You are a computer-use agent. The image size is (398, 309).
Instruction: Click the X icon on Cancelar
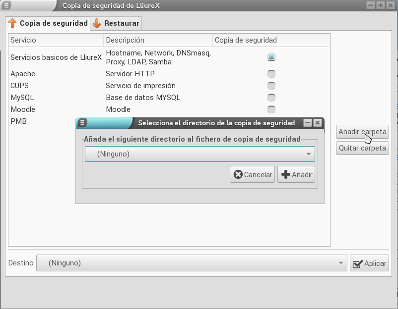[238, 174]
